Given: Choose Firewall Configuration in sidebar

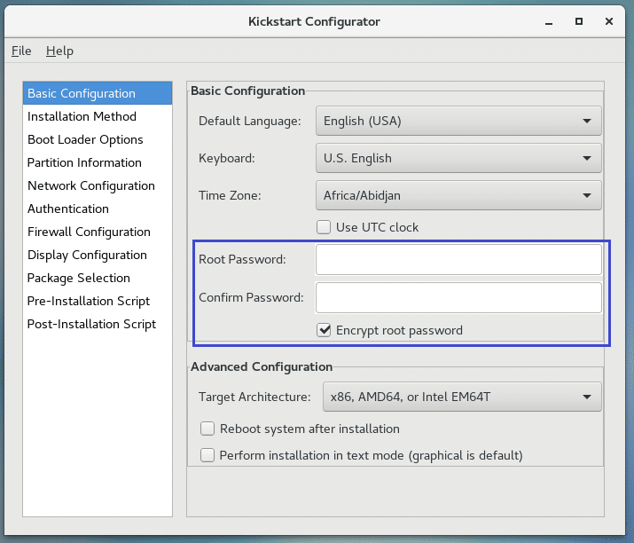Looking at the screenshot, I should (89, 232).
